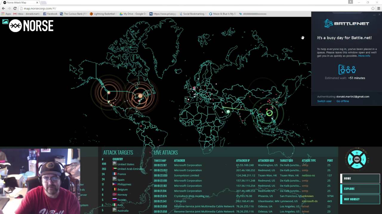Click Crystaltech Web Hosting Inc. attacker
The height and width of the screenshot is (214, 382).
tap(192, 196)
